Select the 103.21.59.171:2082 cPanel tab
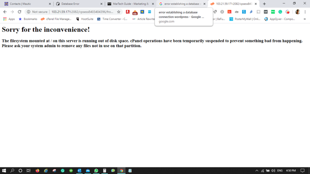Image resolution: width=310 pixels, height=174 pixels. pos(233,4)
